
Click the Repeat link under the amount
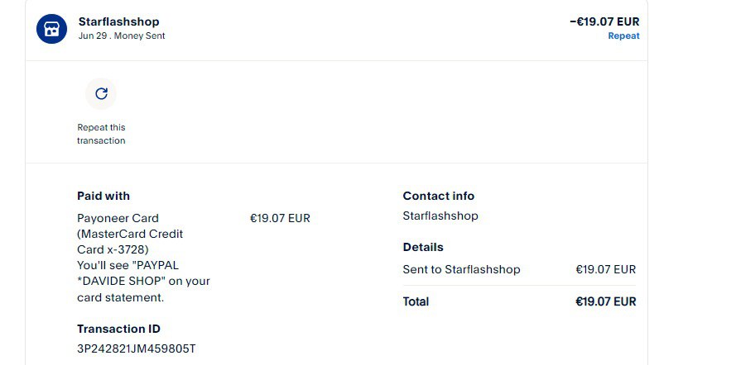pos(623,36)
